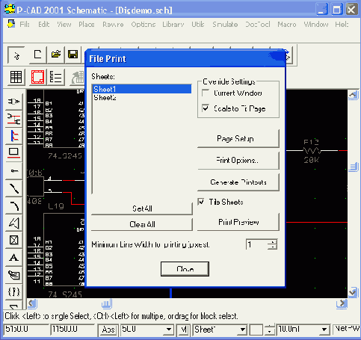This screenshot has width=361, height=340.
Task: Open the Simulate menu
Action: click(x=225, y=25)
